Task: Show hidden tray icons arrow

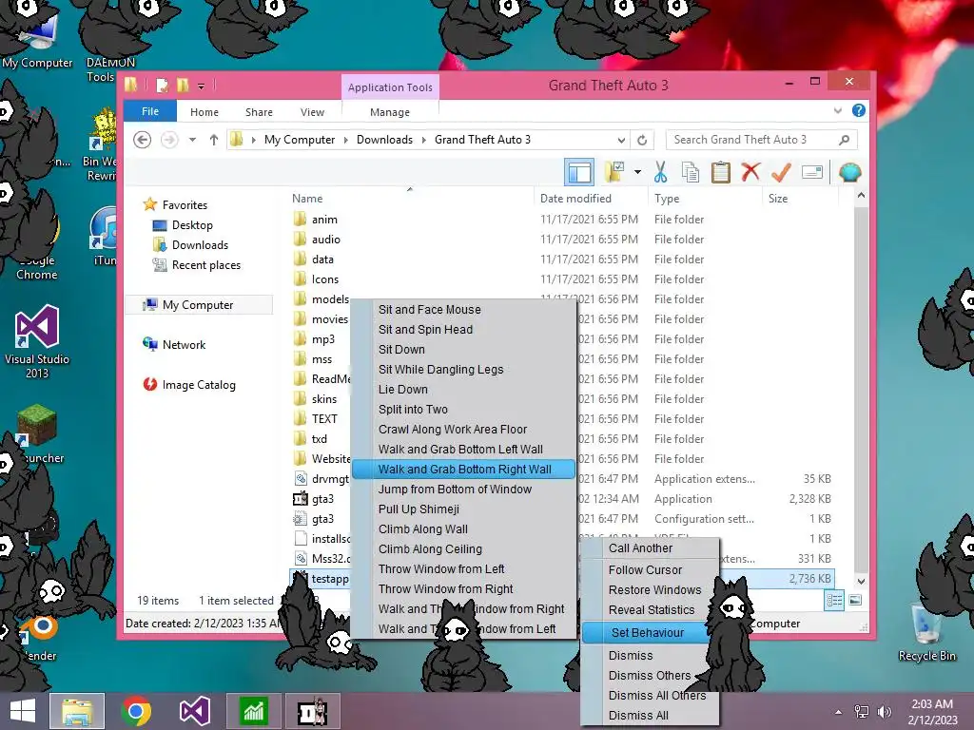Action: coord(839,712)
